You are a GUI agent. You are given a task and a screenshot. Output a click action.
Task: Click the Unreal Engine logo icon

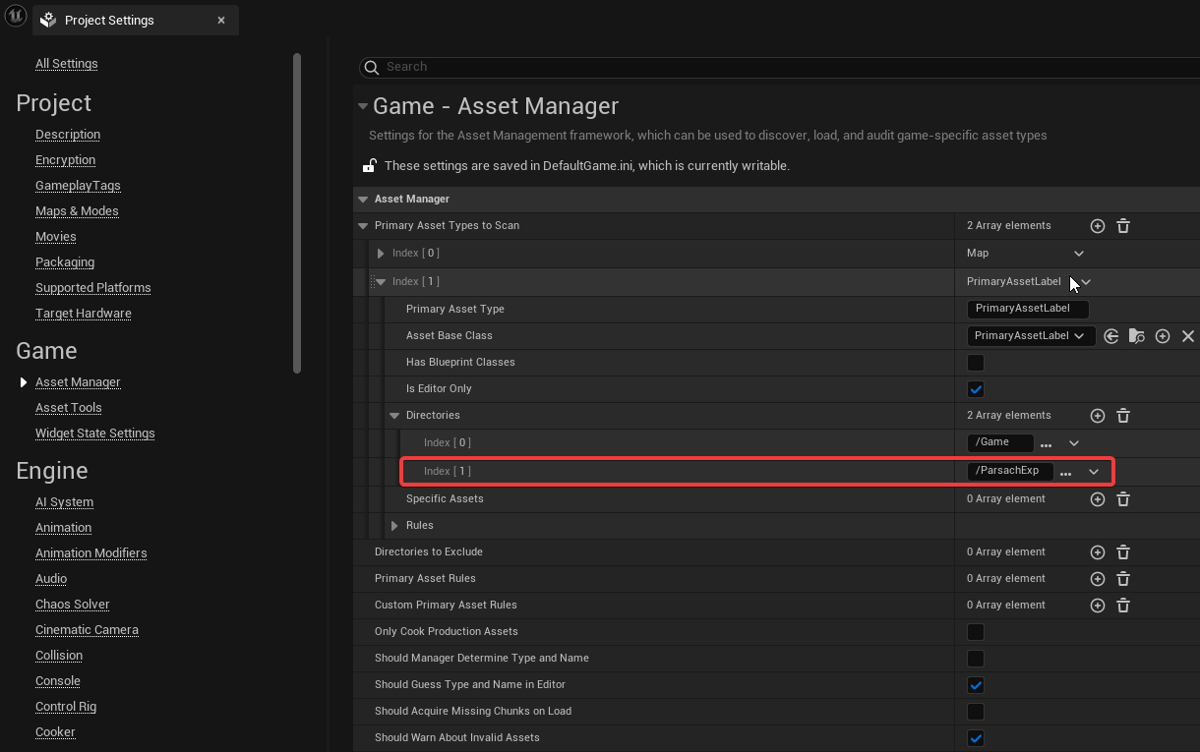point(16,18)
